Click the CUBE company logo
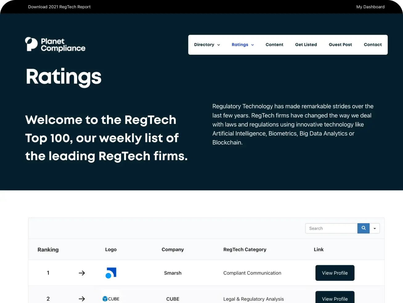Viewport: 403px width, 303px height. pyautogui.click(x=111, y=299)
